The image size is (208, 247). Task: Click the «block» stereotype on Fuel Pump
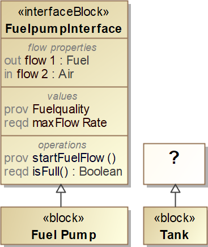[63, 218]
